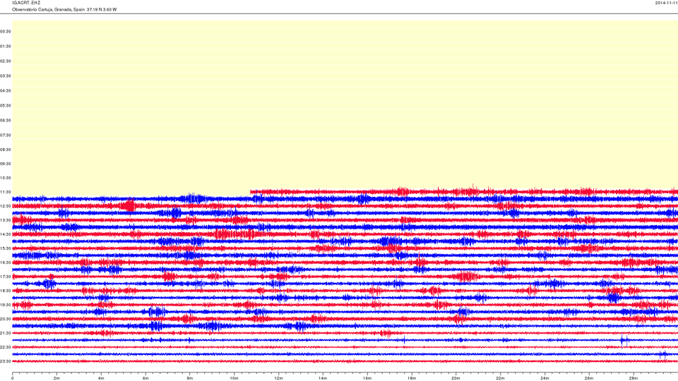Click the 28m axis tick label
This screenshot has height=381, width=678.
point(633,378)
